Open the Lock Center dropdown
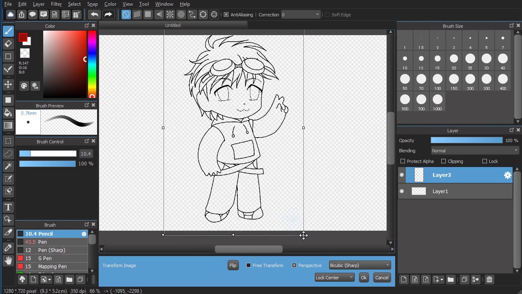Viewport: 522px width, 294px height. [334, 277]
